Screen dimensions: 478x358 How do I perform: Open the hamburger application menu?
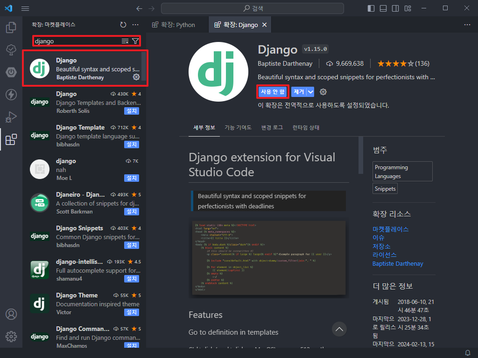click(25, 8)
